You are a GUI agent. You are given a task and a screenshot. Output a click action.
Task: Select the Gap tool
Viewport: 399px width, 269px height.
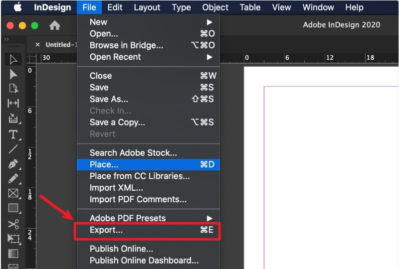[13, 103]
